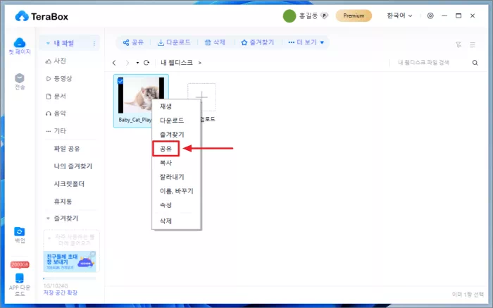
Task: Open the 첫 페이지 cloud home icon
Action: coord(20,43)
